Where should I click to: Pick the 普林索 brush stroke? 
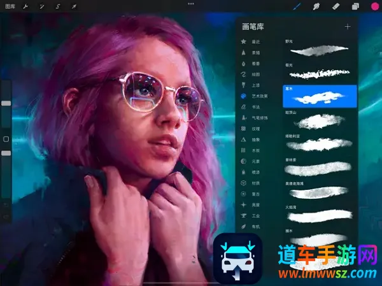(320, 168)
